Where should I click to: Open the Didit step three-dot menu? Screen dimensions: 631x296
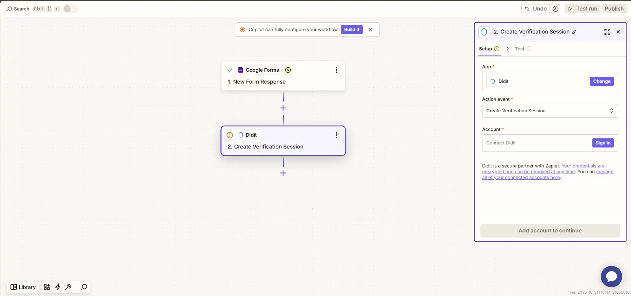[x=336, y=135]
